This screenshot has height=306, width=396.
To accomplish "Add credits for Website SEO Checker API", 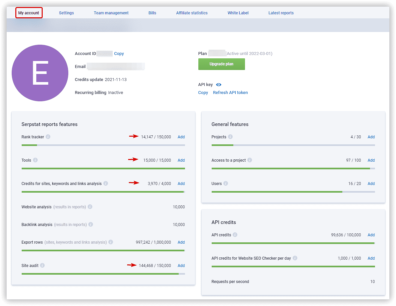I will [x=371, y=258].
